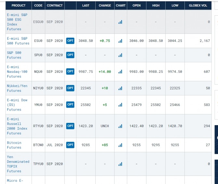
Task: Click the CONTRACT column header
Action: tap(55, 6)
